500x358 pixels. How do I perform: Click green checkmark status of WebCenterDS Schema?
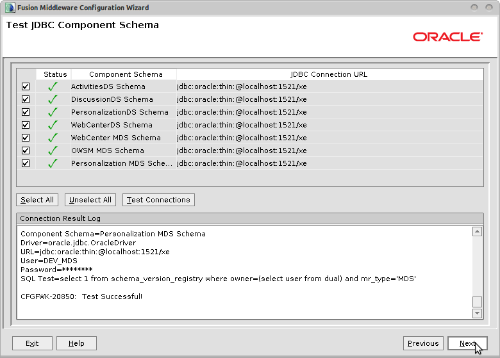(53, 124)
